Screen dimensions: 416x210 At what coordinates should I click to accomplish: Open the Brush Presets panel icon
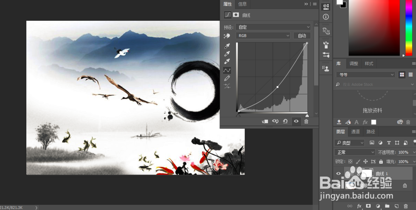tap(326, 45)
